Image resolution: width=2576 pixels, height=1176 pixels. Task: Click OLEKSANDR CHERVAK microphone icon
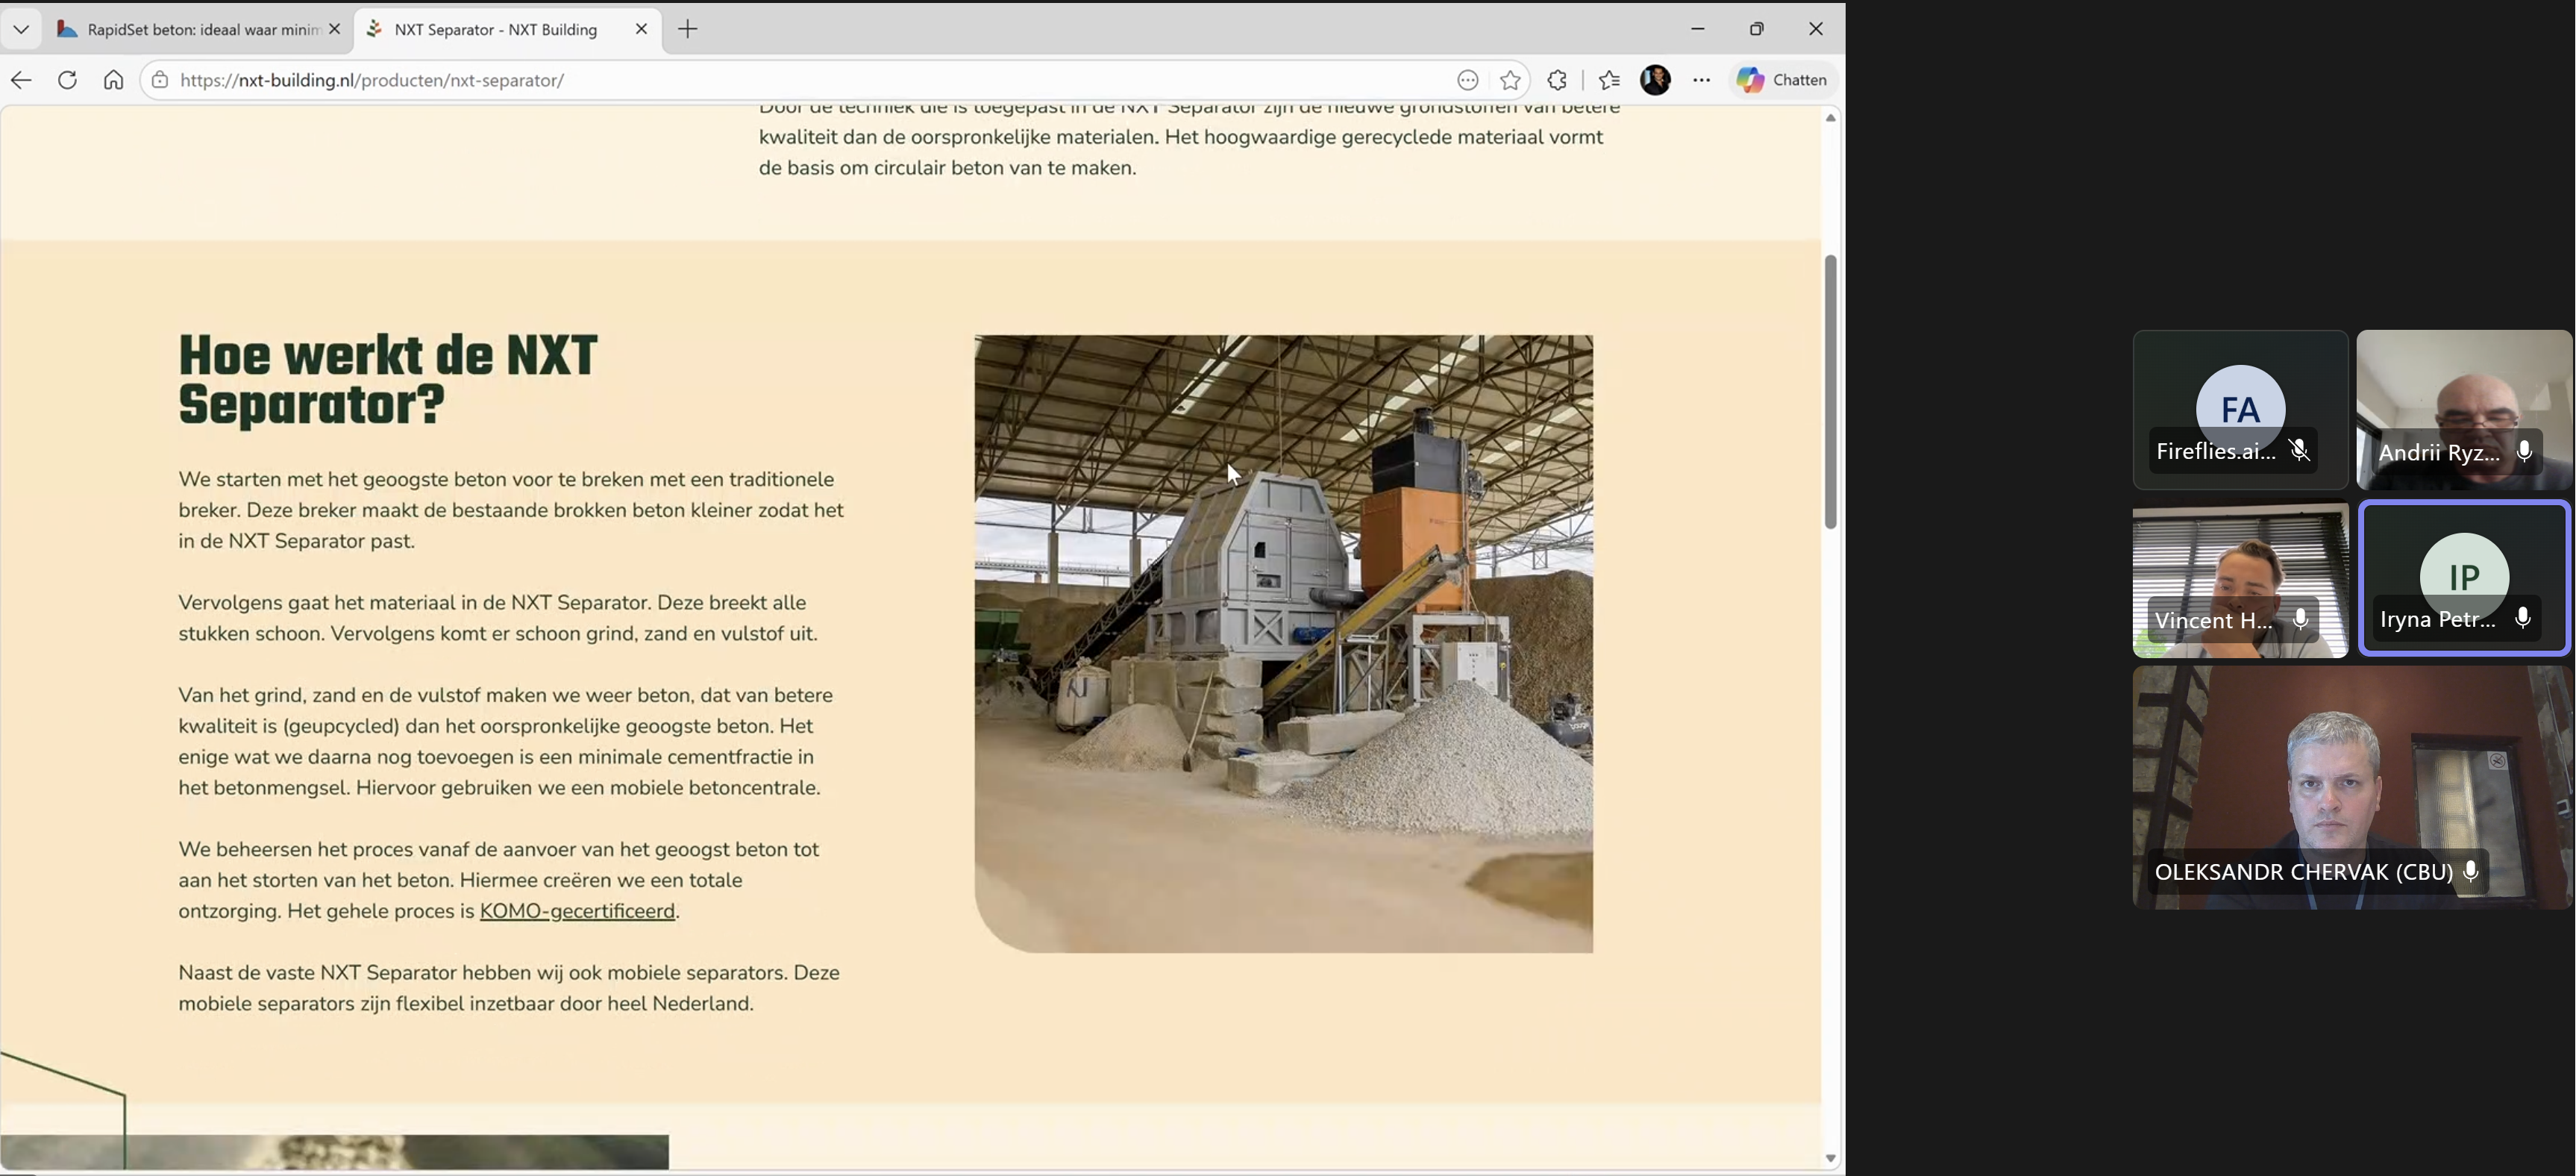pyautogui.click(x=2471, y=872)
